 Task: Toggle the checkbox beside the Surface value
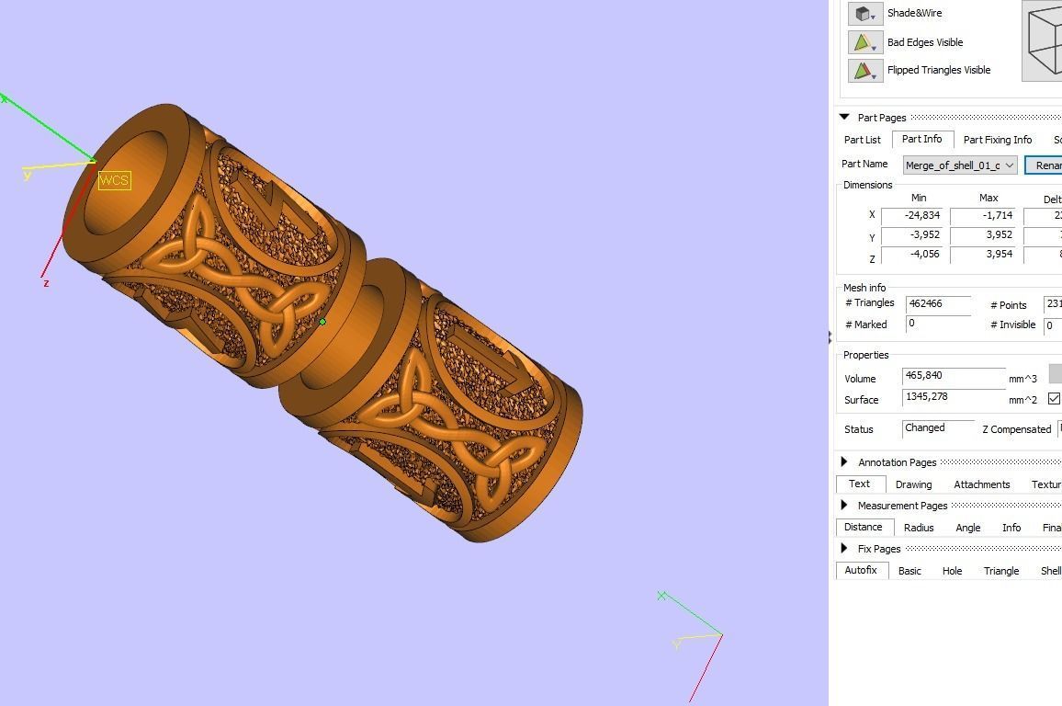click(1054, 398)
